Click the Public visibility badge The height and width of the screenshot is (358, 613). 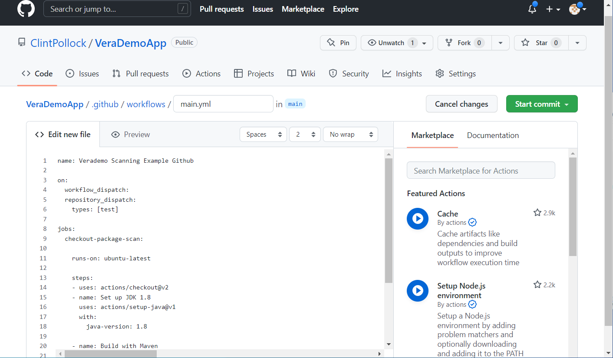185,43
